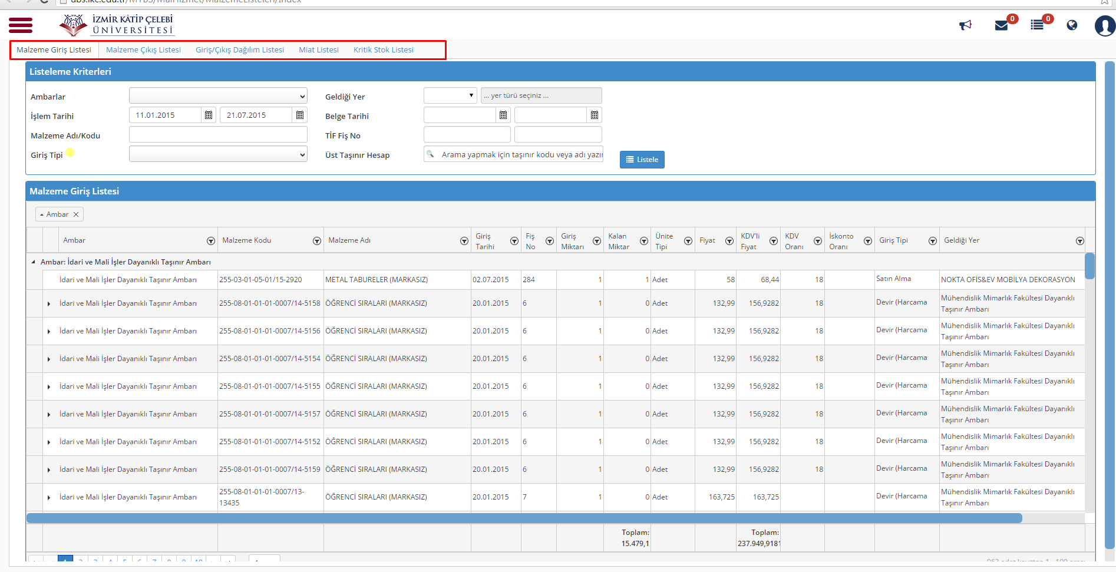Expand row with code 14-5158

coord(49,304)
